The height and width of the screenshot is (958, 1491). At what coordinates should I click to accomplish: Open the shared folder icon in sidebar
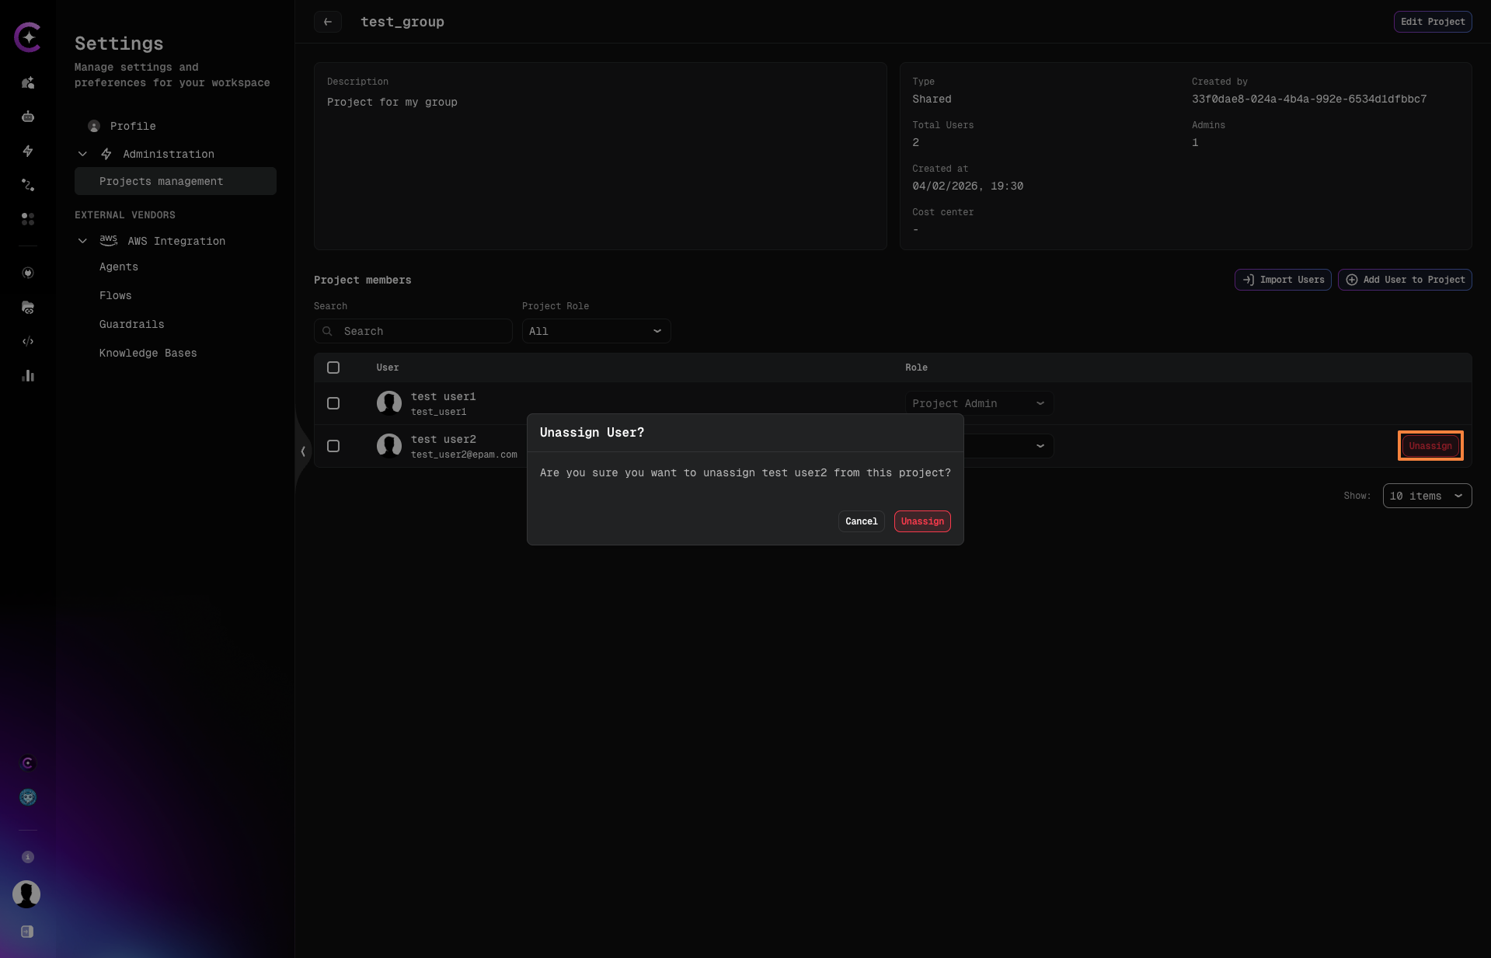(28, 308)
